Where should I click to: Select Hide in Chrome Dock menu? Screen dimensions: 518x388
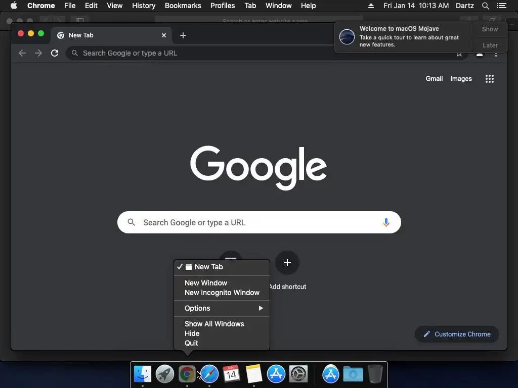point(222,333)
